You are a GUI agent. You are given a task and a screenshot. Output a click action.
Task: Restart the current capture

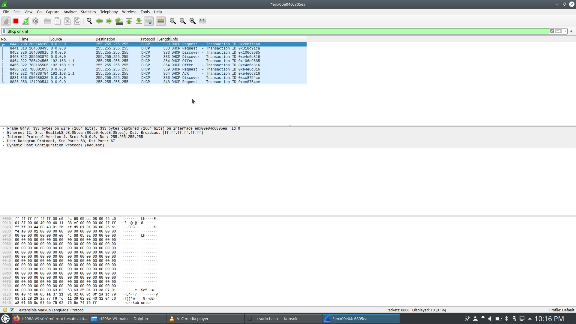(26, 21)
